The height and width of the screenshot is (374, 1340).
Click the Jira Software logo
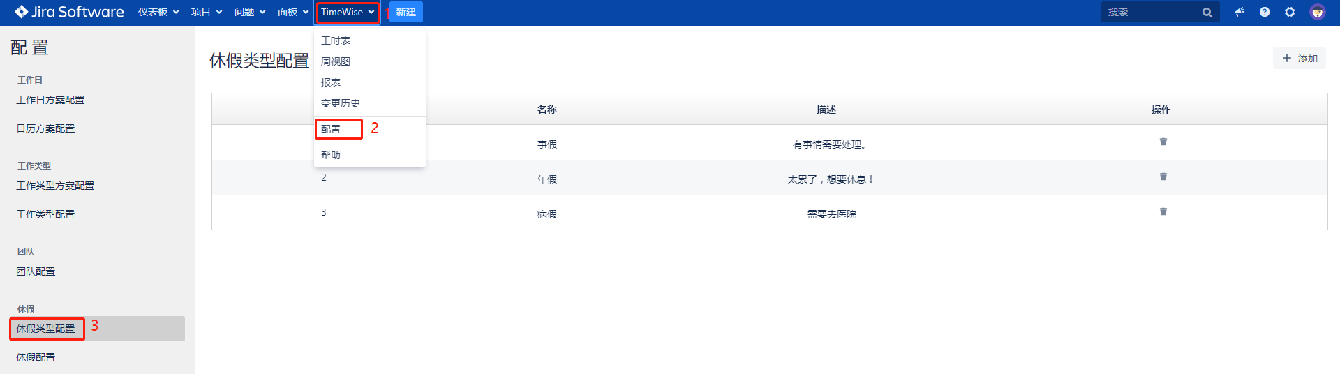coord(69,12)
